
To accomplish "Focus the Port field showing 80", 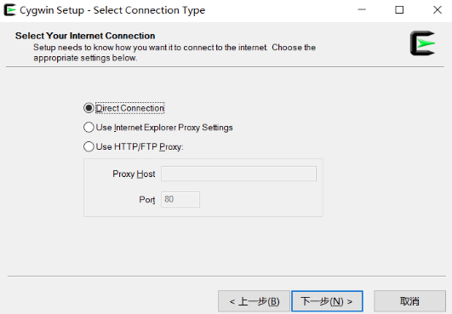I will pyautogui.click(x=180, y=199).
